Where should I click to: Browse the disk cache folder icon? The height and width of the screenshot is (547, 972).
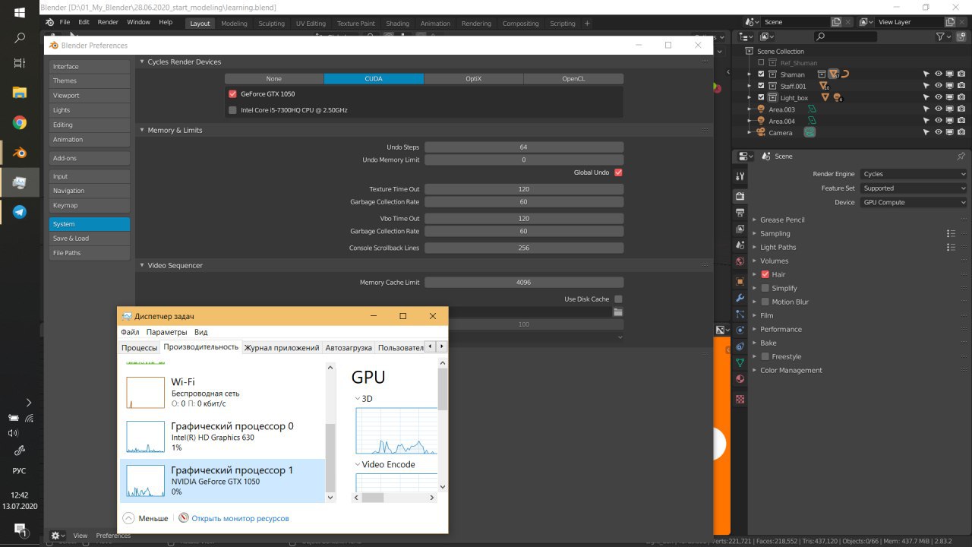coord(618,312)
